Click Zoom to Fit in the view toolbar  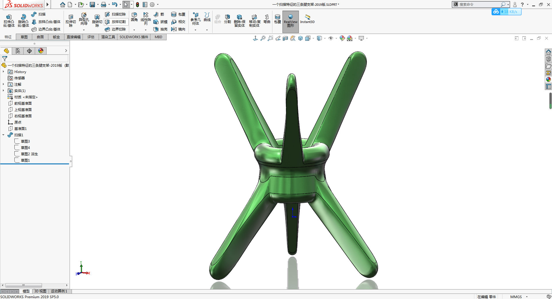tap(263, 38)
